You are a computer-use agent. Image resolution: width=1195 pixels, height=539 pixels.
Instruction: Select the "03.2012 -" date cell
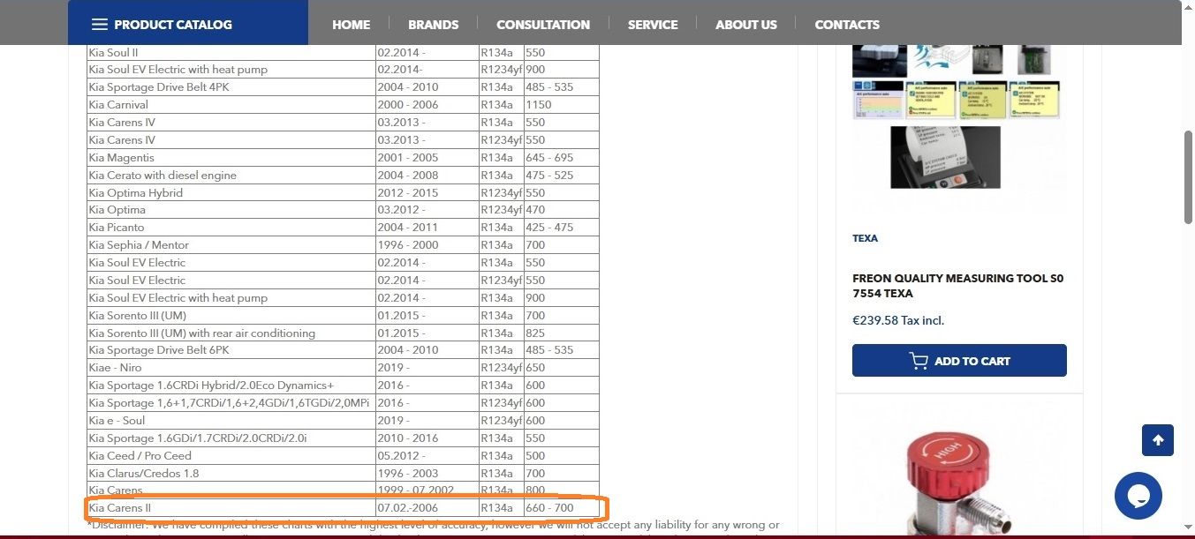(427, 210)
